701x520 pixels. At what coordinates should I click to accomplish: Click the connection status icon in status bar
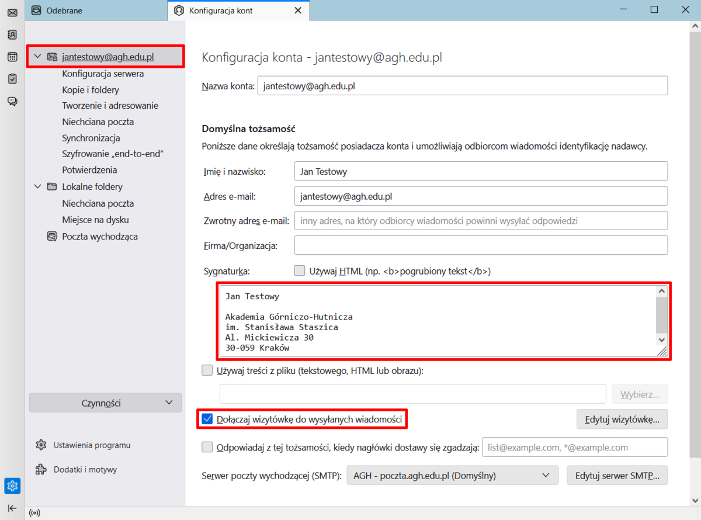[34, 513]
